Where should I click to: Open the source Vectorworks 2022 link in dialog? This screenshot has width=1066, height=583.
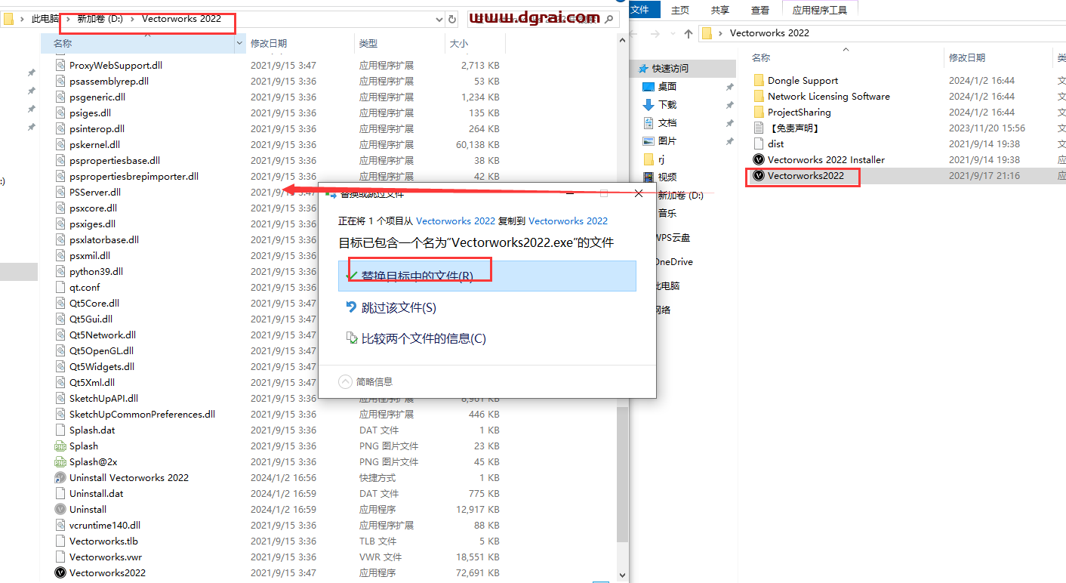pyautogui.click(x=456, y=221)
